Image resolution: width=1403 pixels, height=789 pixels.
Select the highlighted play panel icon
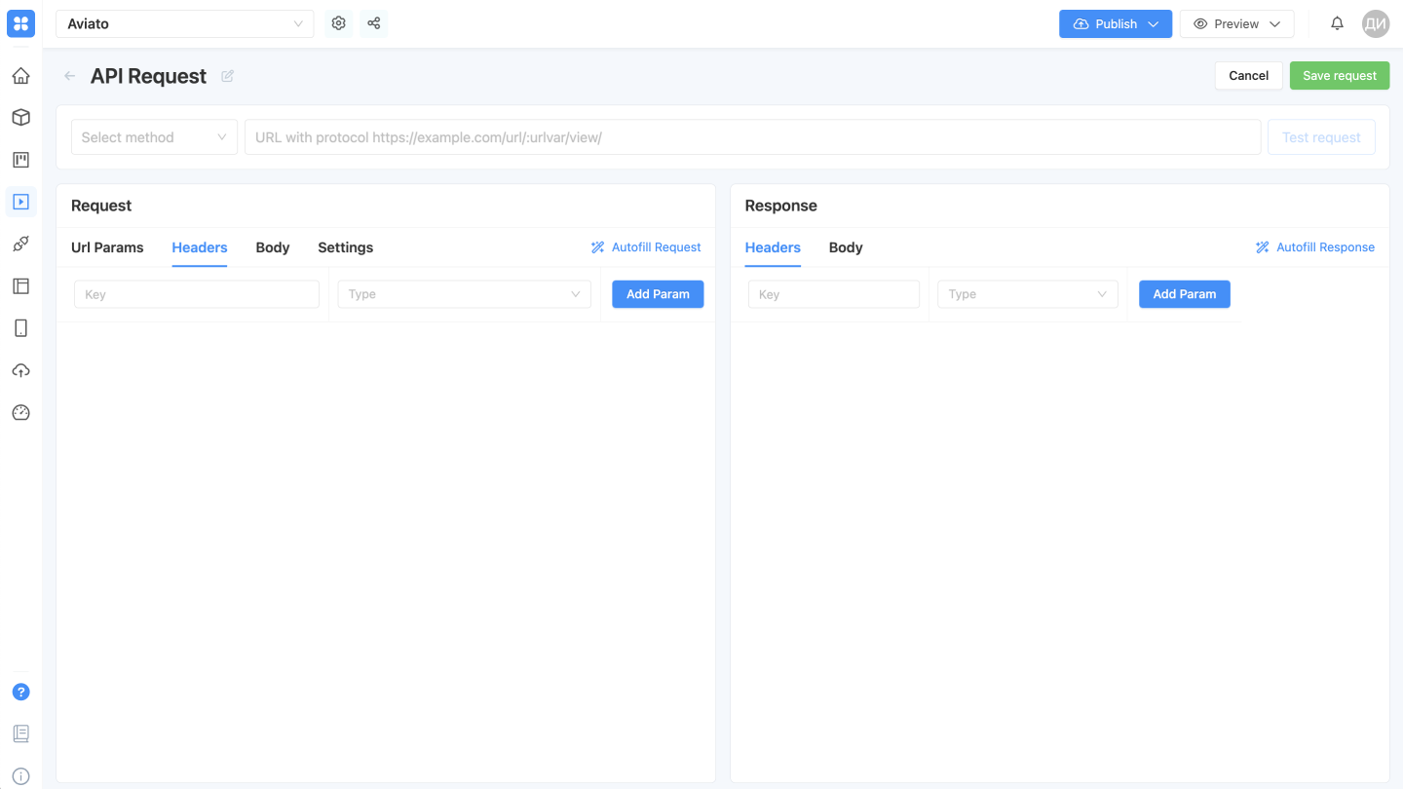(20, 202)
